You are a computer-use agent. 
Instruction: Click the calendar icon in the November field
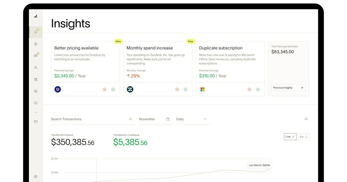click(168, 119)
